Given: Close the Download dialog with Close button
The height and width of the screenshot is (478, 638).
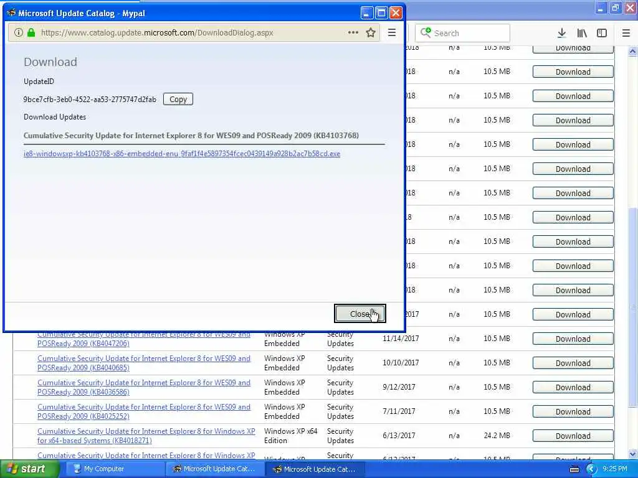Looking at the screenshot, I should pyautogui.click(x=359, y=314).
